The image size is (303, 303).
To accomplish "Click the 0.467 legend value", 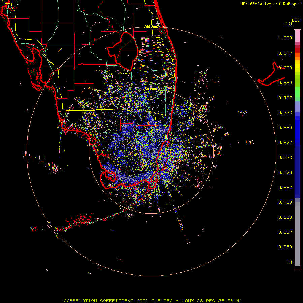I will click(x=285, y=188).
